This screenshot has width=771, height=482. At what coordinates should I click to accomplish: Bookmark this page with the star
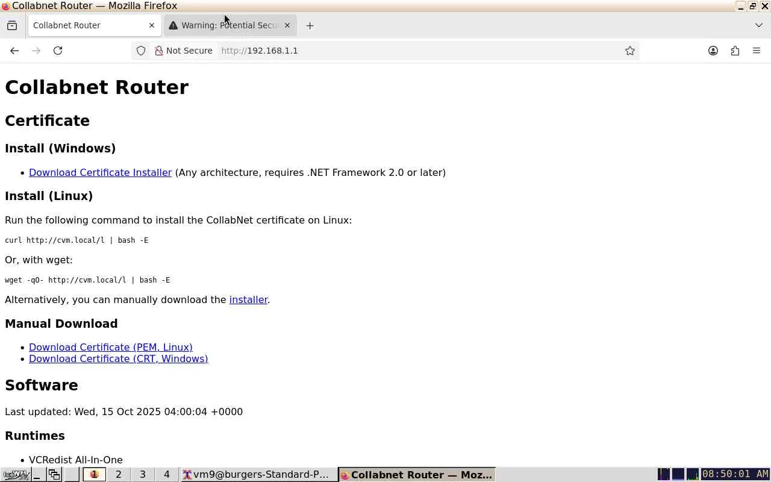click(630, 51)
